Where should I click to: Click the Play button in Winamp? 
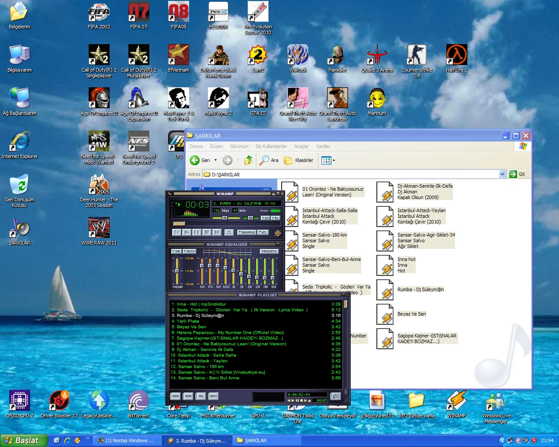coord(186,233)
